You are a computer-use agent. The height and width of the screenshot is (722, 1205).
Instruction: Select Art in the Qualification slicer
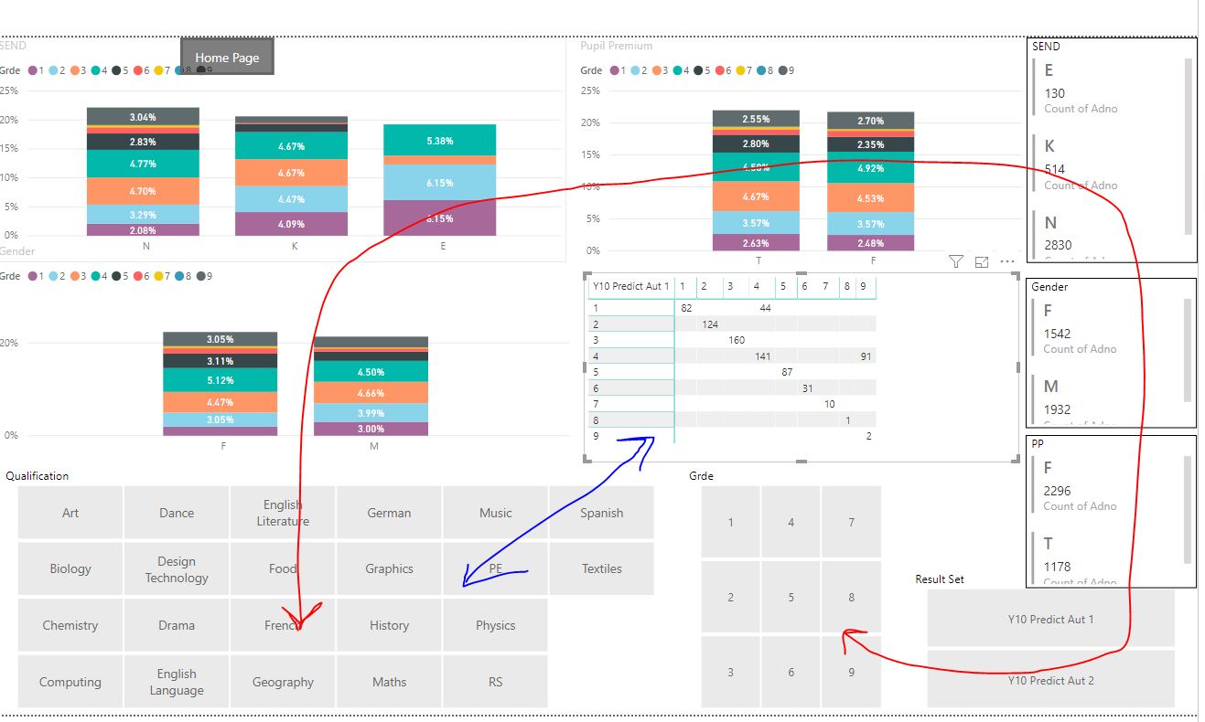pyautogui.click(x=70, y=513)
